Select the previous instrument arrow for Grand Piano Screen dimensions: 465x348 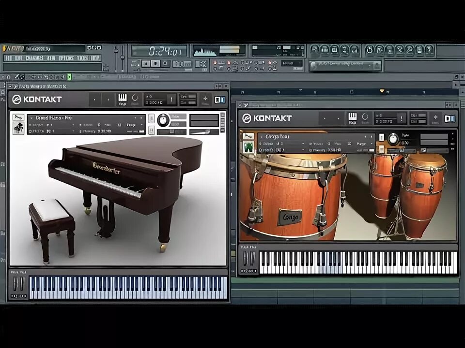pos(135,118)
